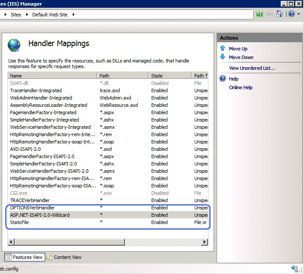Click the Home icon in toolbar
Viewport: 304px width, 274px height.
click(x=279, y=14)
